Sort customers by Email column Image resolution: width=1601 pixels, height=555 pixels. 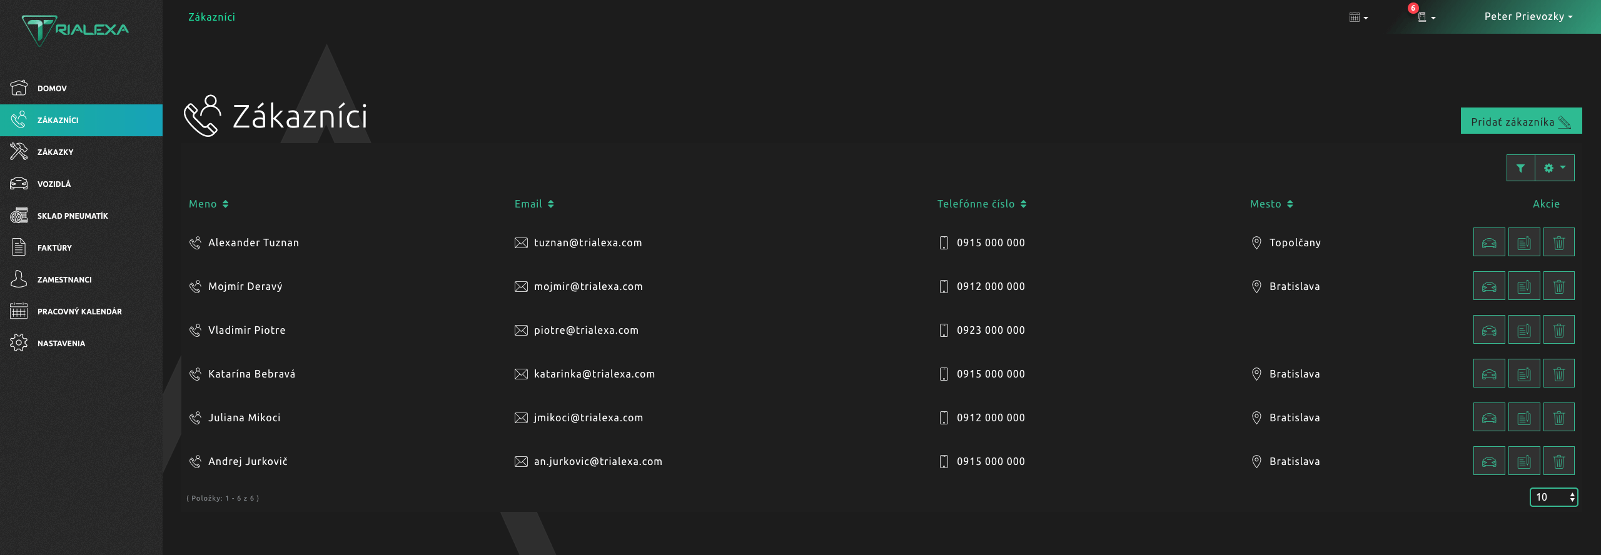[x=534, y=204]
